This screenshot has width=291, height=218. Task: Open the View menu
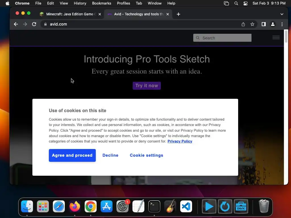pos(64,3)
